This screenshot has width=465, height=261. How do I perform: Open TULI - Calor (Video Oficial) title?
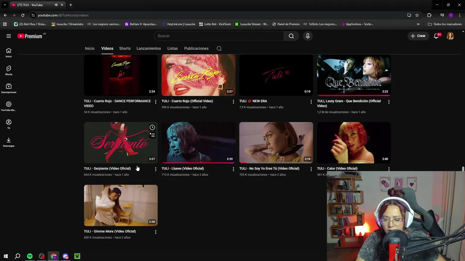[x=337, y=169]
